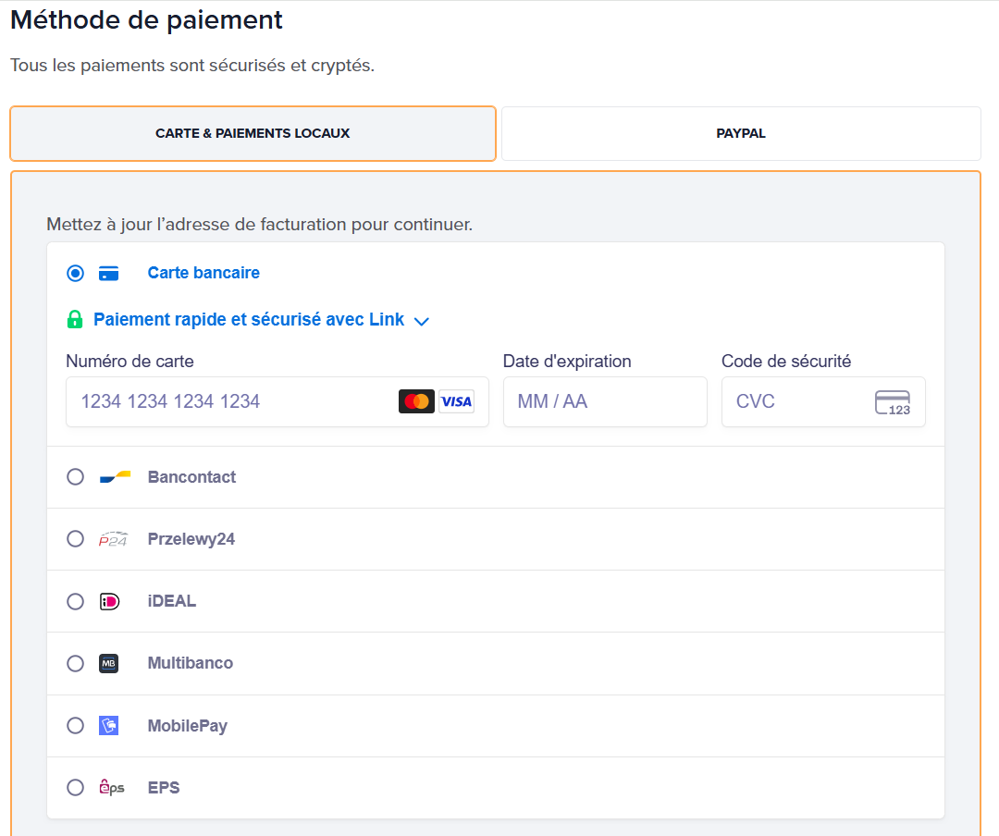Select the EPS radio button
The width and height of the screenshot is (999, 836).
(75, 788)
